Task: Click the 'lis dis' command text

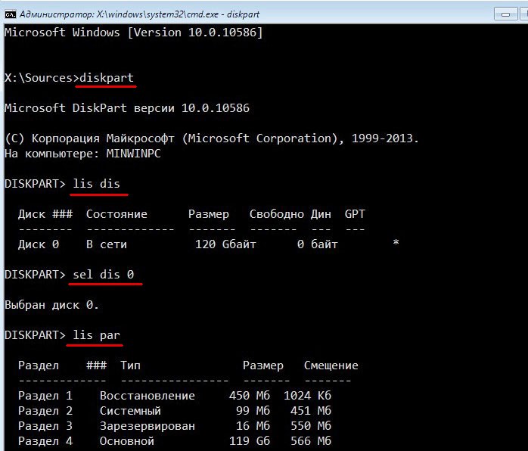Action: pos(96,184)
